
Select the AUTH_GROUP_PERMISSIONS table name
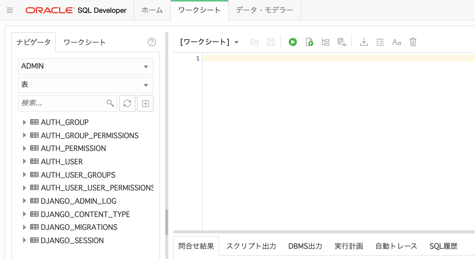pos(90,135)
